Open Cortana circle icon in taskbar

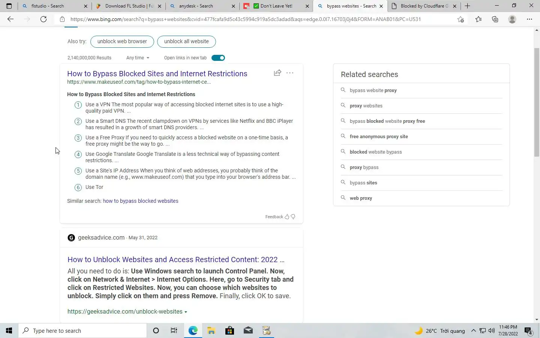tap(156, 330)
